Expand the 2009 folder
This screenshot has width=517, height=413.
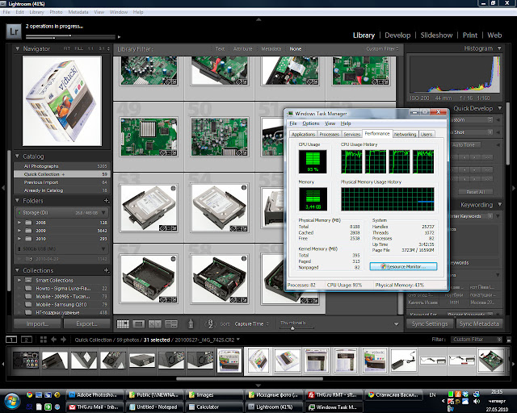[x=19, y=231]
